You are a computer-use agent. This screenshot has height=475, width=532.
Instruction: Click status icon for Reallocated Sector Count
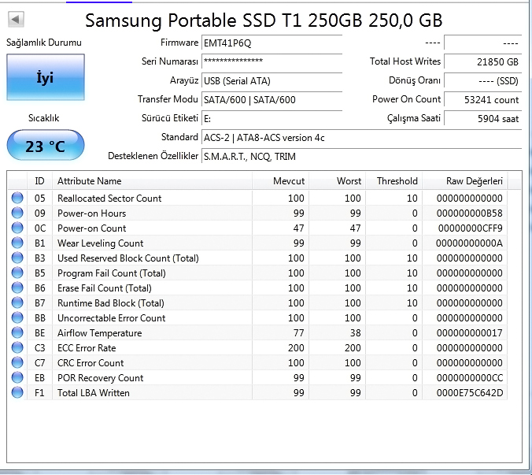click(x=17, y=198)
